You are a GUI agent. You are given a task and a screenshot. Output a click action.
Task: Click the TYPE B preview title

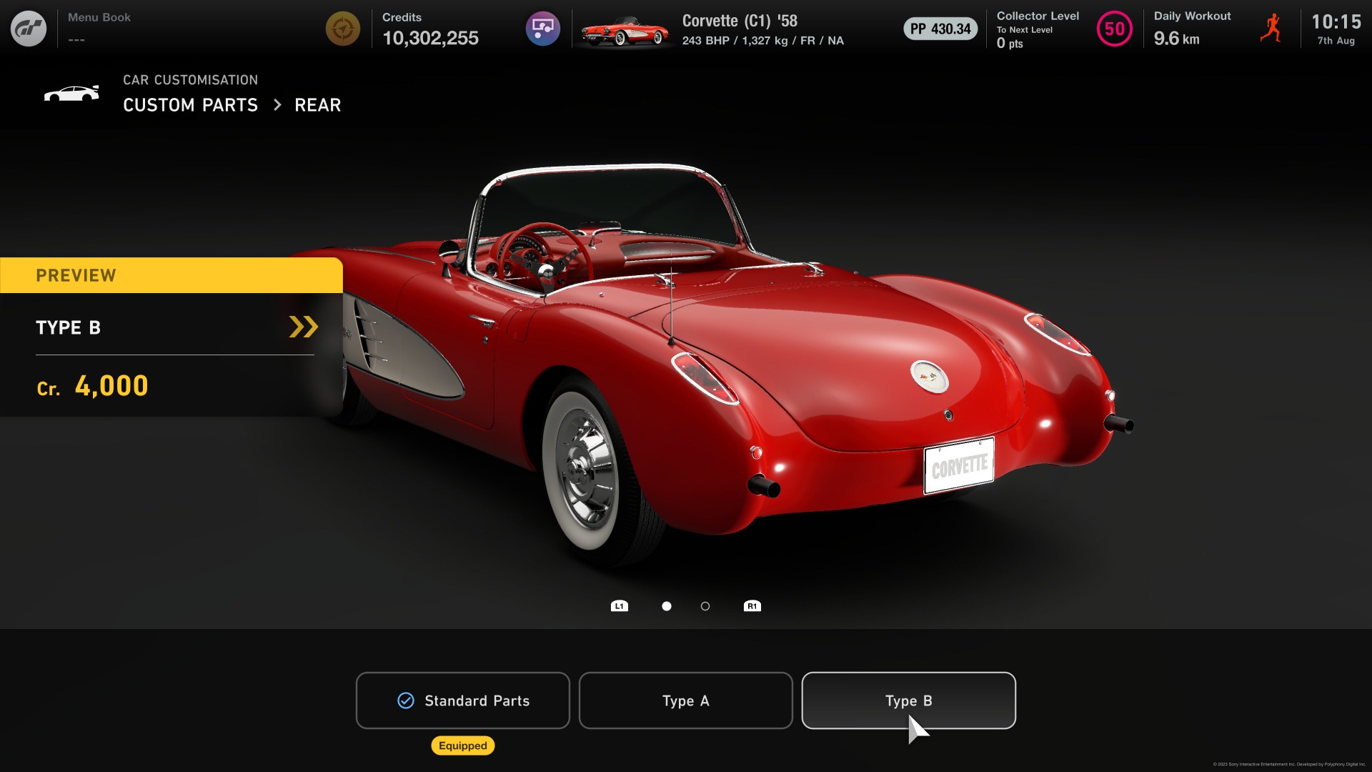pos(68,327)
